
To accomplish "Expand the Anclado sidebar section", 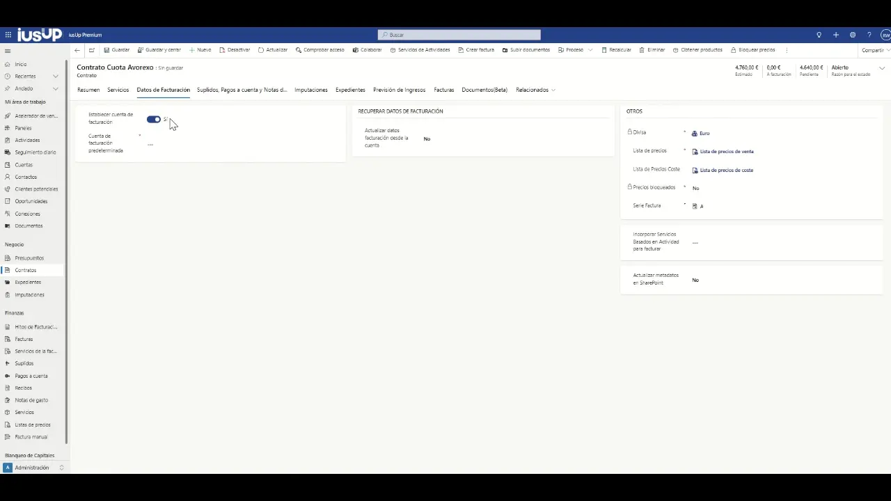I will (57, 88).
